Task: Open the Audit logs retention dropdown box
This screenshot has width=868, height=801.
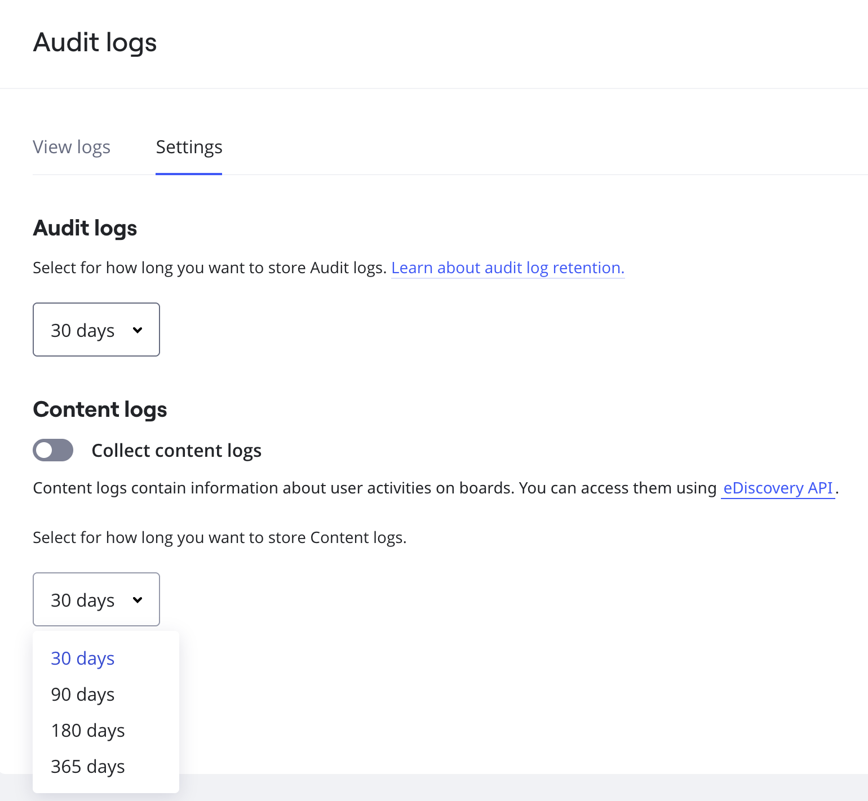Action: pyautogui.click(x=96, y=330)
